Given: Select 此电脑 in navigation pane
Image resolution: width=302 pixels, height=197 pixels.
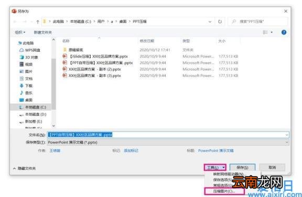Looking at the screenshot, I should [26, 43].
